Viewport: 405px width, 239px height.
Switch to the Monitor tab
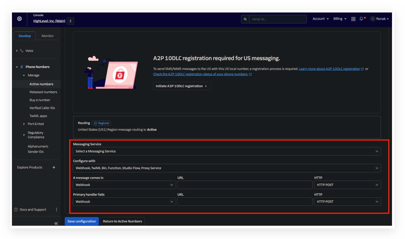[48, 36]
